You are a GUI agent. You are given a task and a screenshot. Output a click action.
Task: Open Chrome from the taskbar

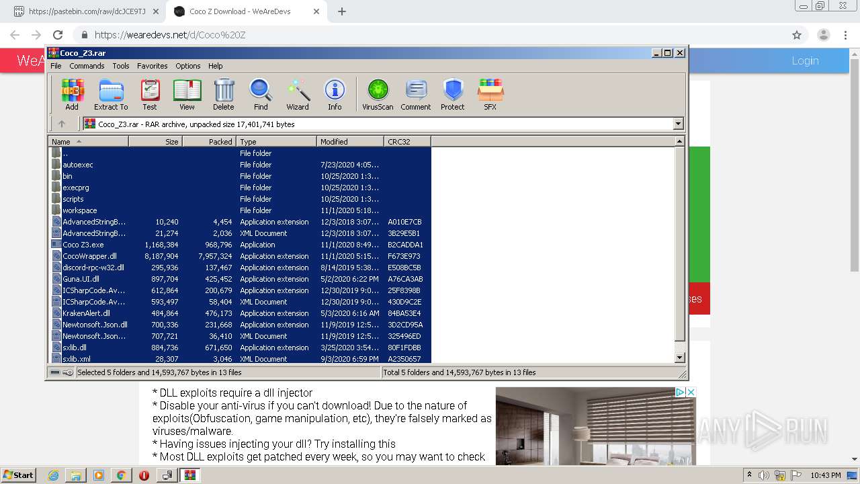pos(121,475)
